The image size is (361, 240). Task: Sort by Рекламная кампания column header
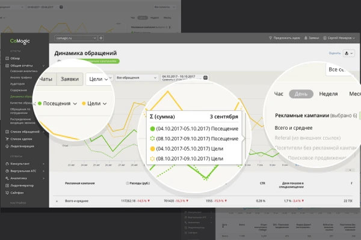[80, 183]
